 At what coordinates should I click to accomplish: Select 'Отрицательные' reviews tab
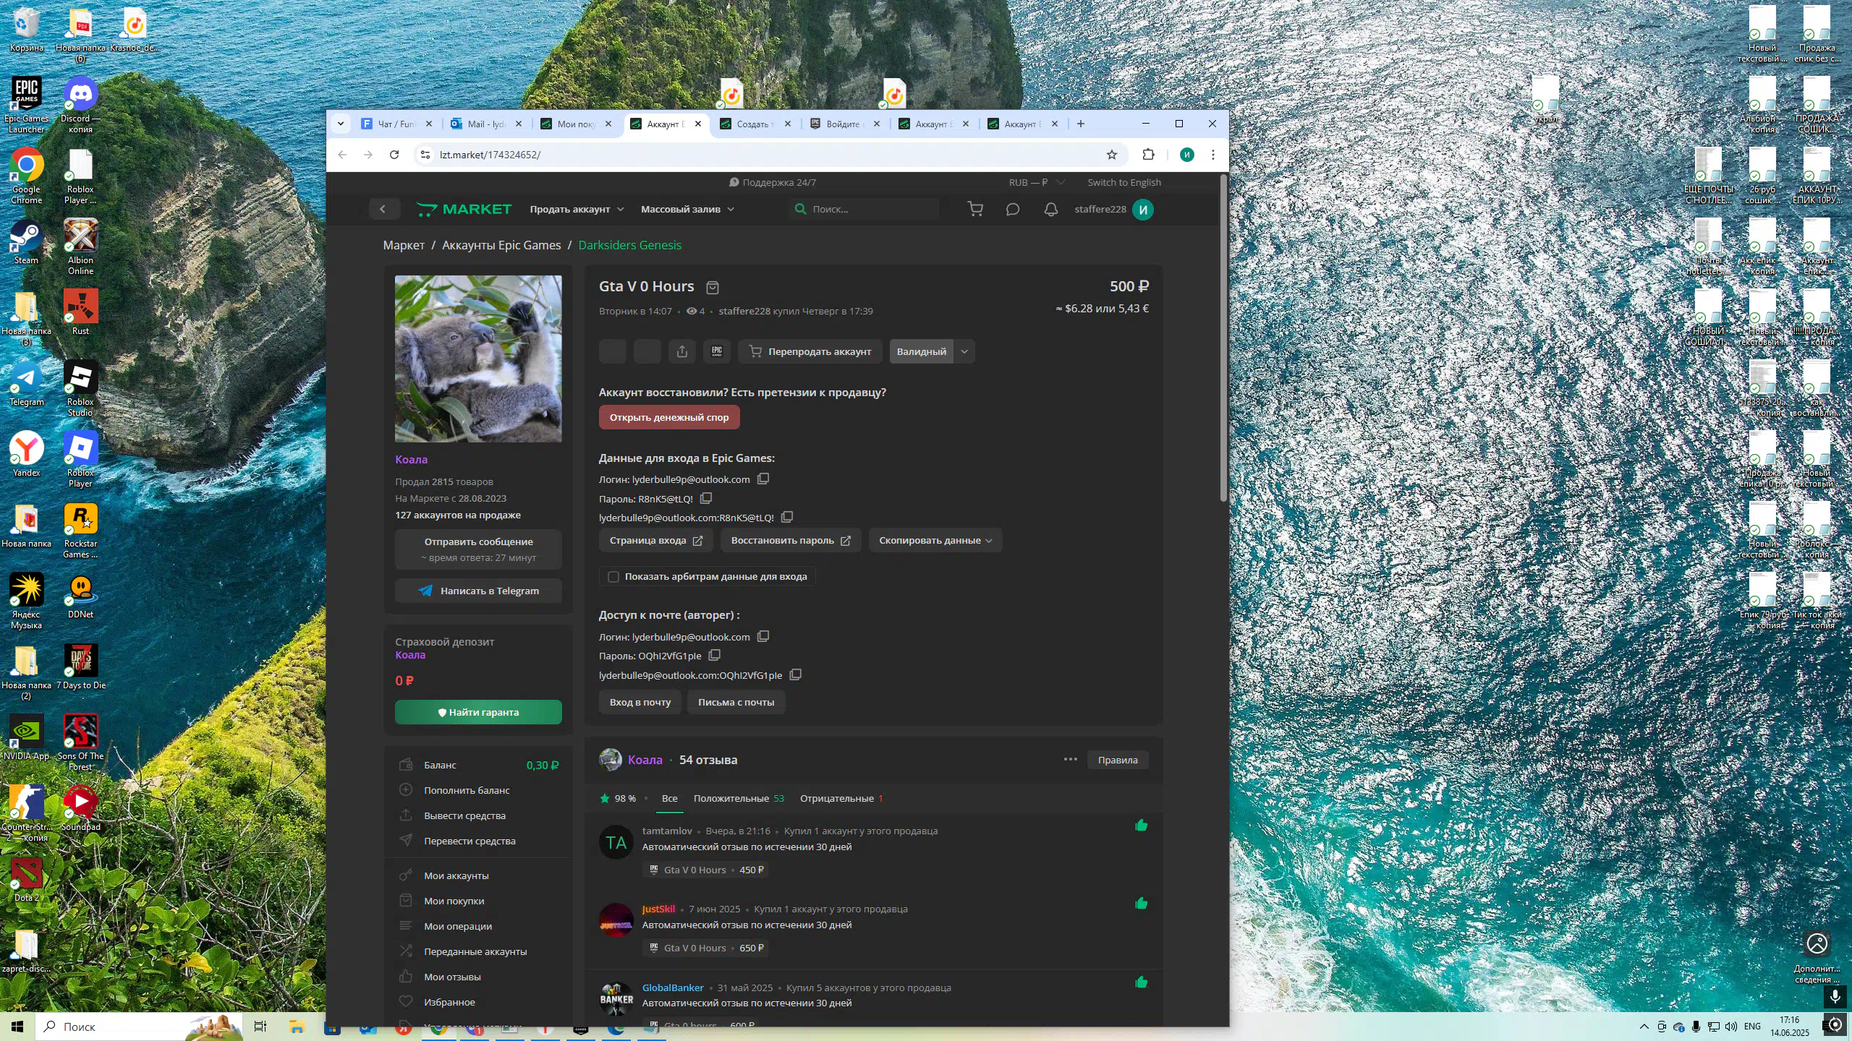click(841, 799)
